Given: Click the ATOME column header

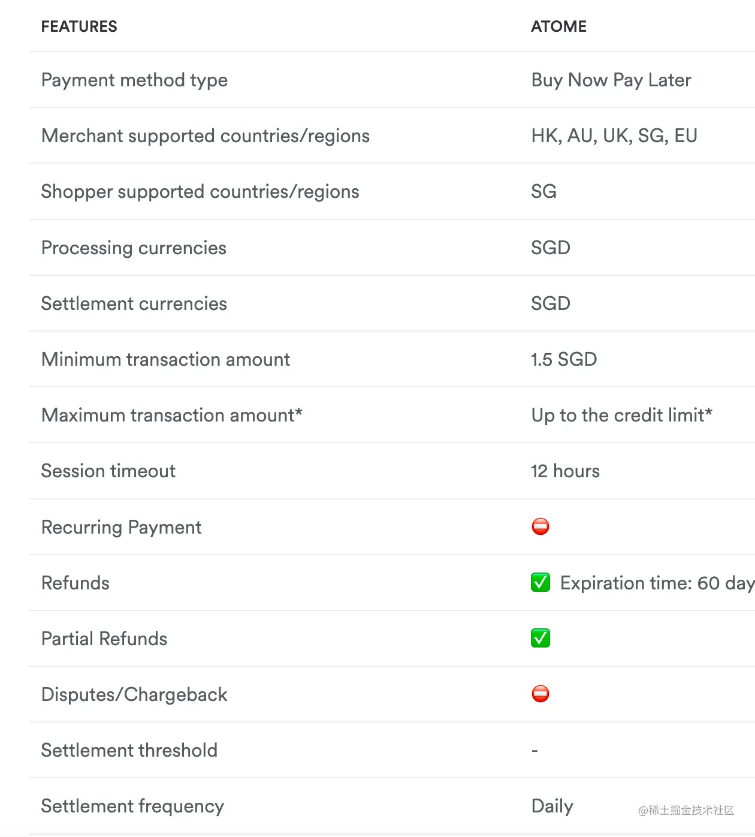Looking at the screenshot, I should [558, 26].
